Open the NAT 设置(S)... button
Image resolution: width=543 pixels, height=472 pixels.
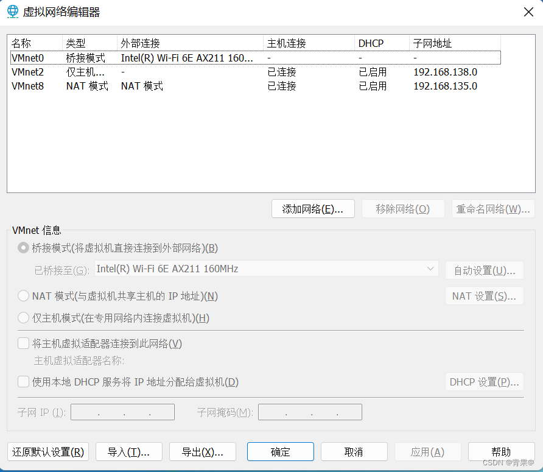[485, 296]
